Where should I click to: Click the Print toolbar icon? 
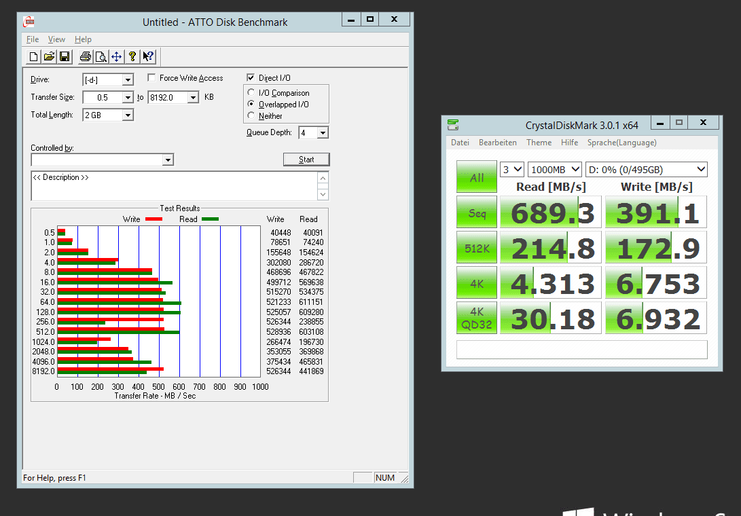(x=85, y=56)
